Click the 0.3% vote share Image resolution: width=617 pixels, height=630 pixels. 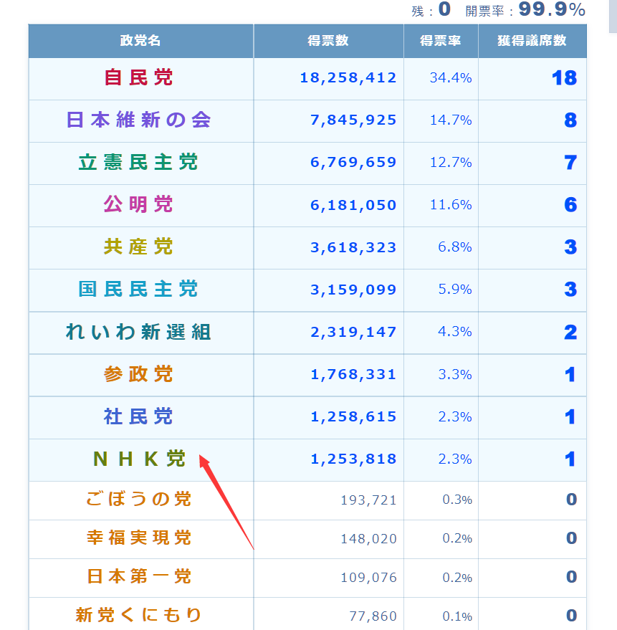(x=457, y=500)
